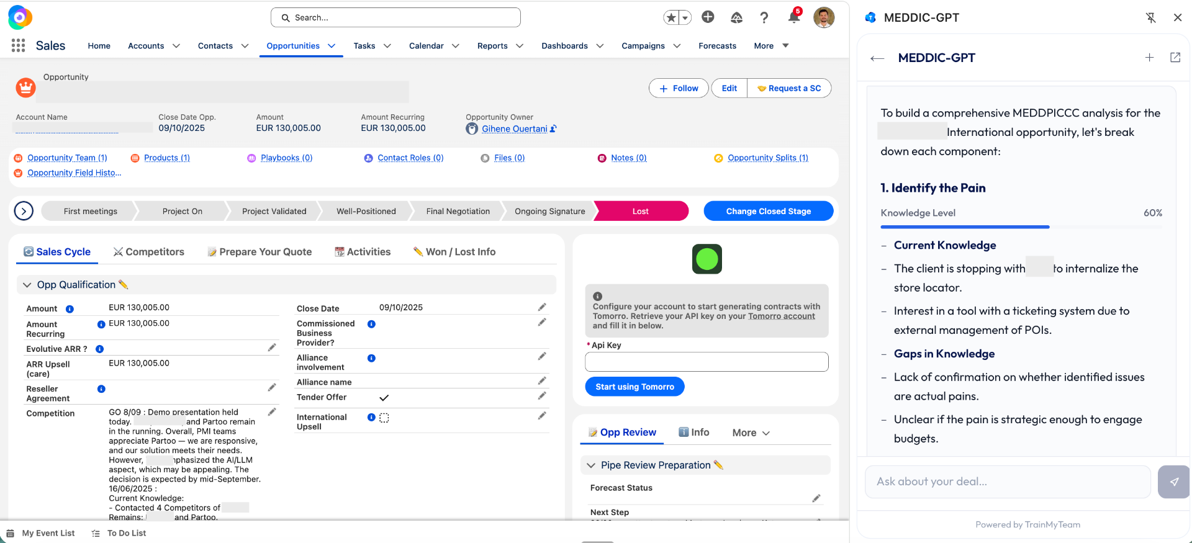Focus the Api Key input field
Screen dimensions: 1192x543
coord(707,362)
